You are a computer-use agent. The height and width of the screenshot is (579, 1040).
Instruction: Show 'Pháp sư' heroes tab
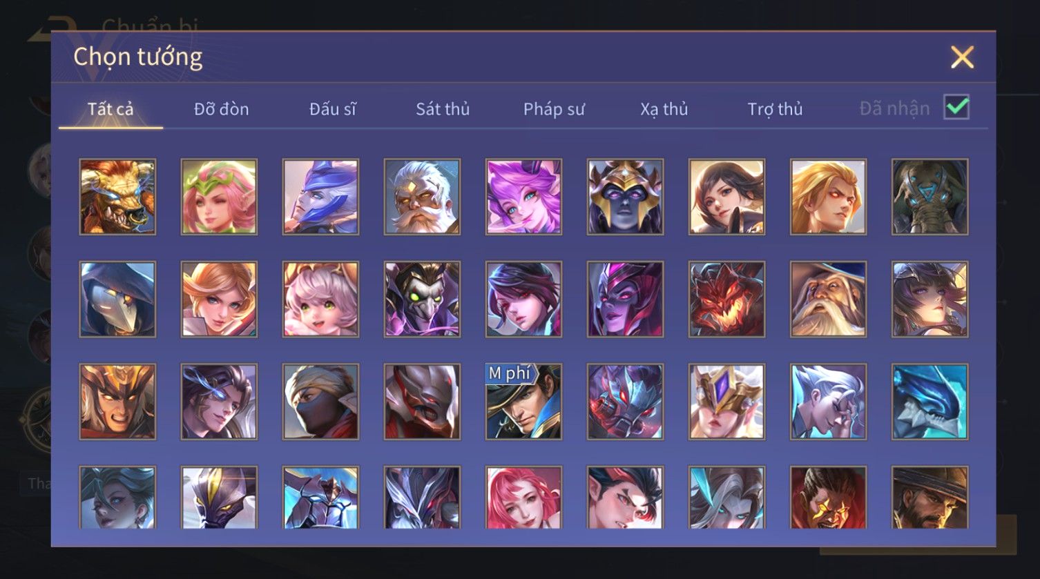tap(554, 109)
